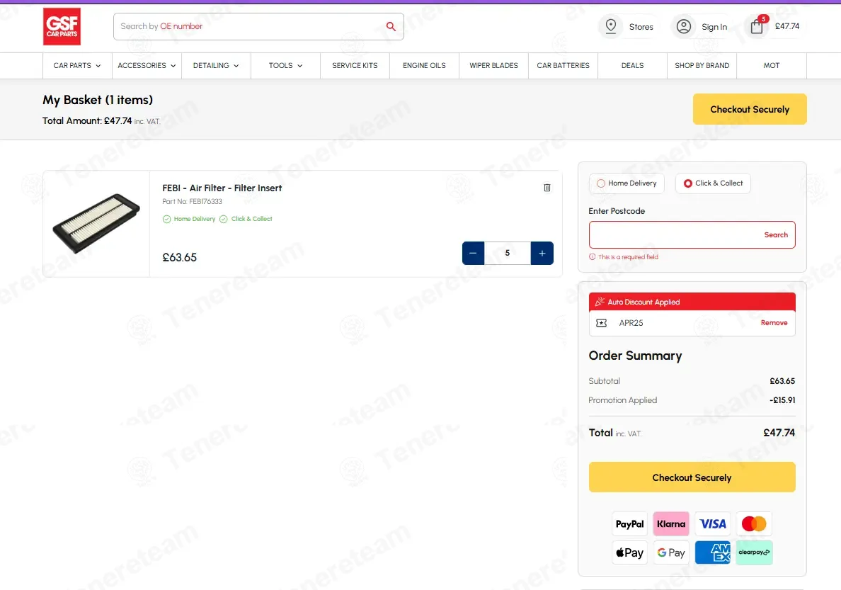Viewport: 841px width, 590px height.
Task: Open the MOT menu item
Action: coord(772,65)
